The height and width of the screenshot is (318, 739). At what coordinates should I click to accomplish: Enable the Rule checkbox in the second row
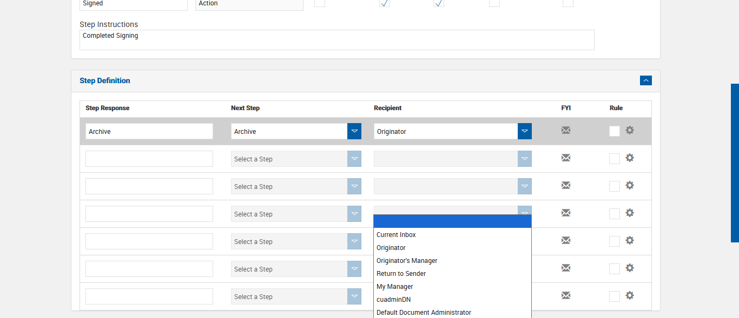(x=615, y=159)
